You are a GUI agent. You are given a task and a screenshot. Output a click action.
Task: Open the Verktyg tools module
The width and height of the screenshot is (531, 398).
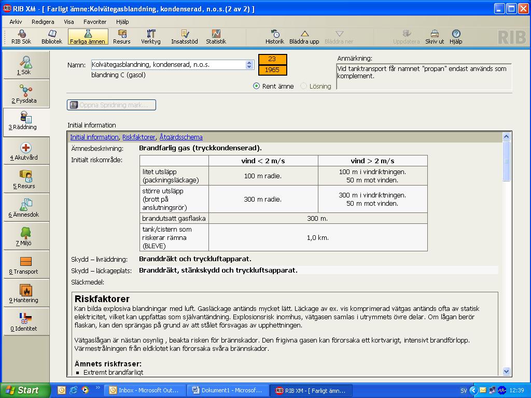(151, 37)
